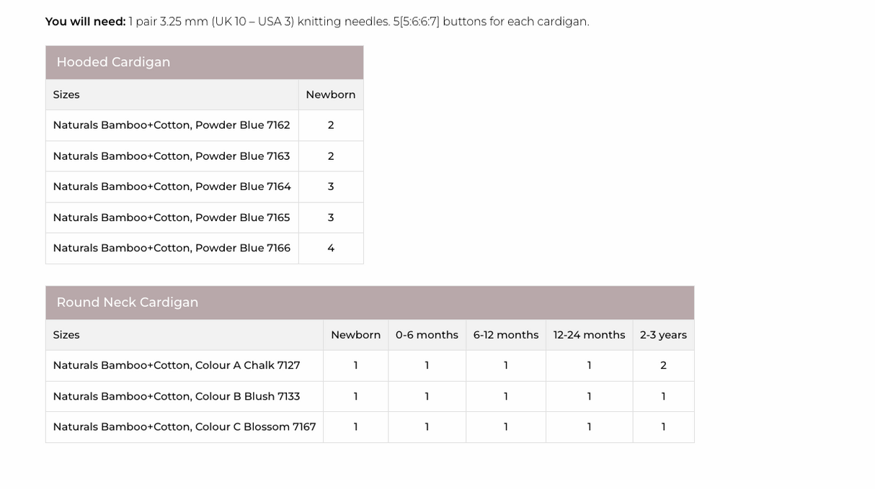Select the Powder Blue 7163 row label
The width and height of the screenshot is (875, 489).
coord(172,156)
